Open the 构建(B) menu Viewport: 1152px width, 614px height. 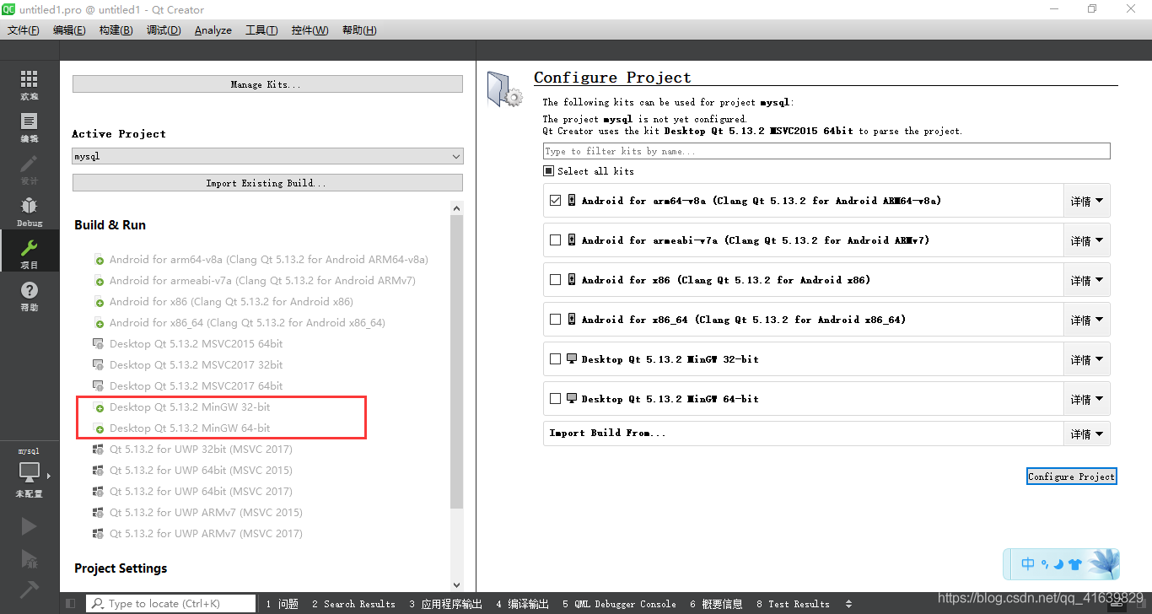[116, 30]
